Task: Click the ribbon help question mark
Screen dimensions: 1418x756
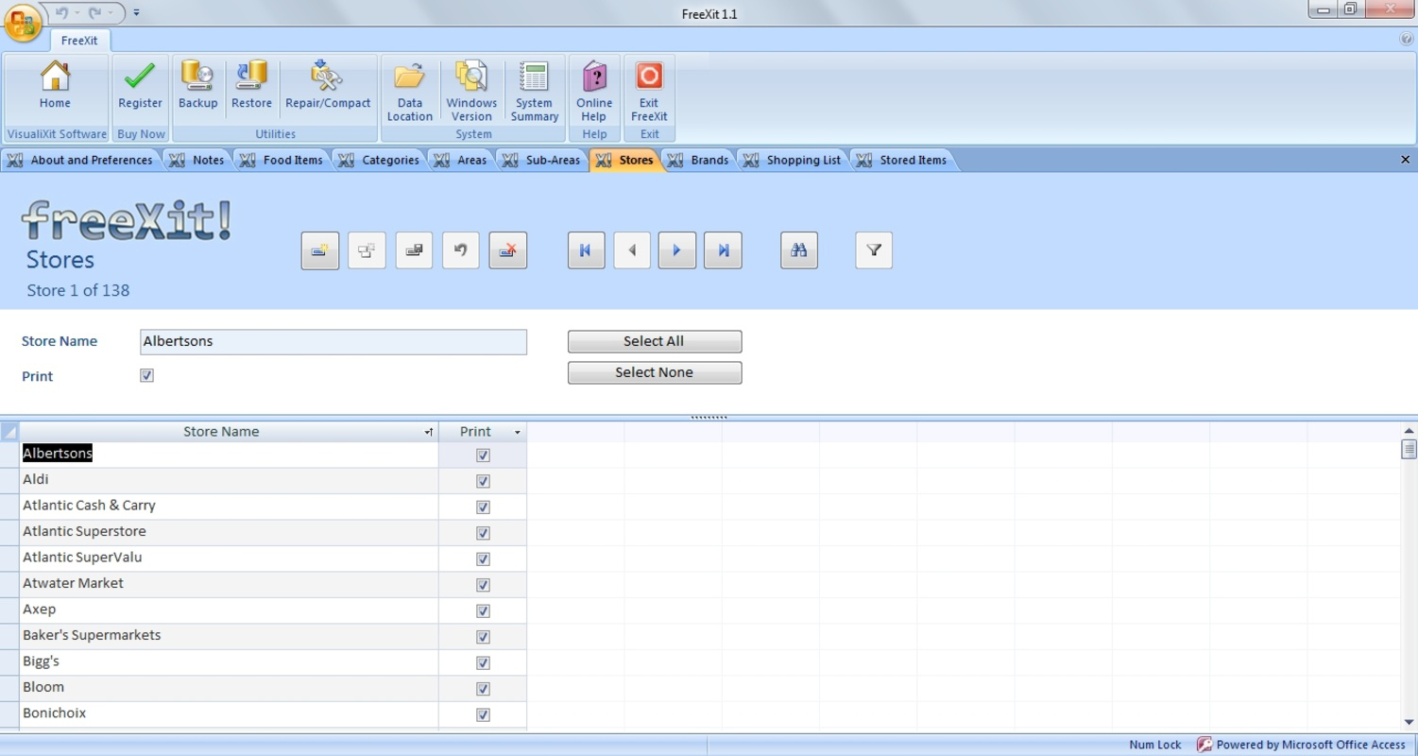Action: [x=1407, y=40]
